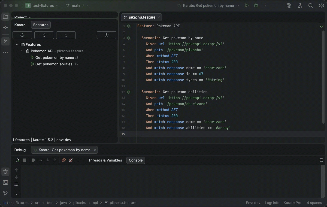Step out of the current method
The image size is (327, 207).
[55, 160]
